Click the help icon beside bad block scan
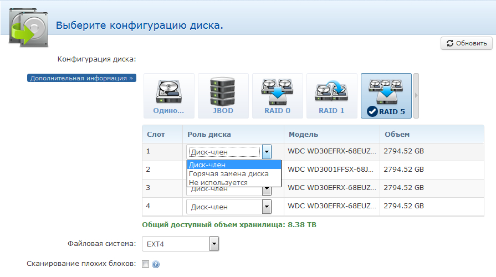This screenshot has width=496, height=277. coord(156,265)
